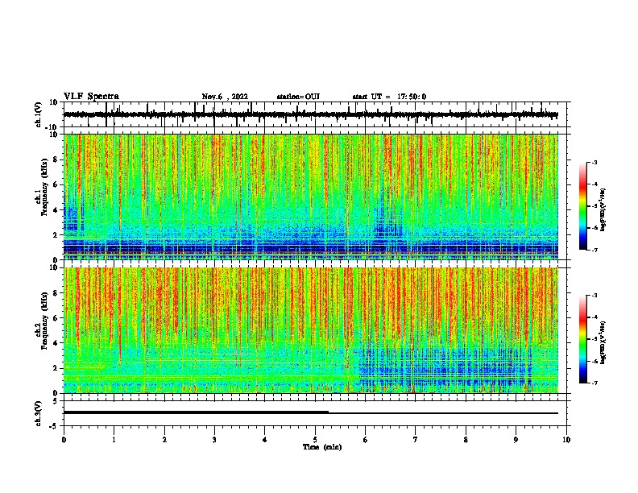638x493 pixels.
Task: Click the "-7" label on ch.2 color bar
Action: 594,383
